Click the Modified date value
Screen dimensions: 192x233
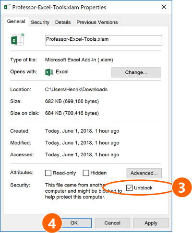coord(82,143)
